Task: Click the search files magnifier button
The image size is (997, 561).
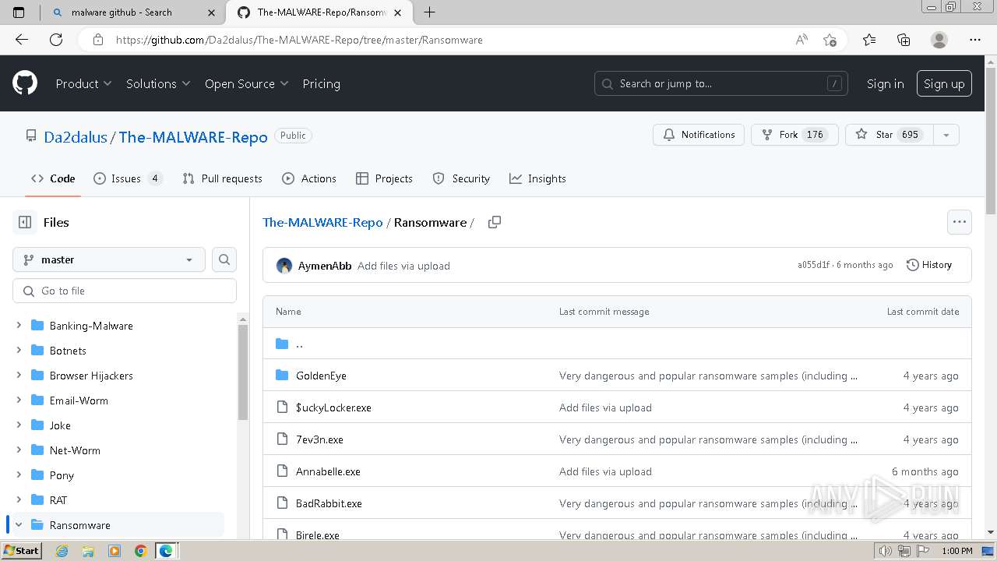Action: coord(224,259)
